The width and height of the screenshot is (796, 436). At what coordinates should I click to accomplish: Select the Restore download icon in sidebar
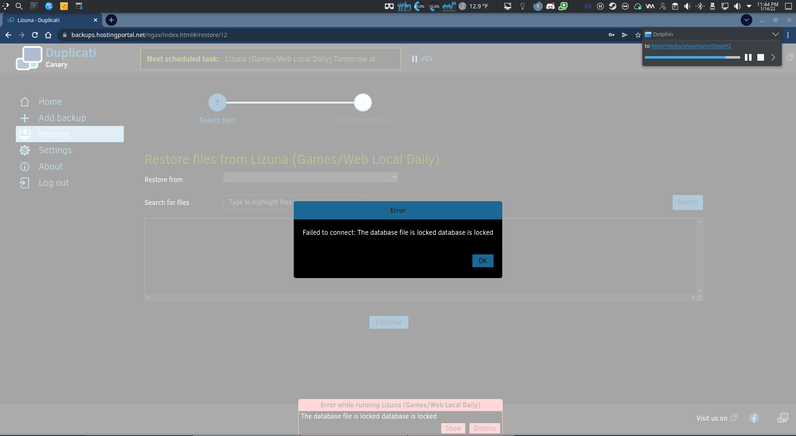(25, 134)
